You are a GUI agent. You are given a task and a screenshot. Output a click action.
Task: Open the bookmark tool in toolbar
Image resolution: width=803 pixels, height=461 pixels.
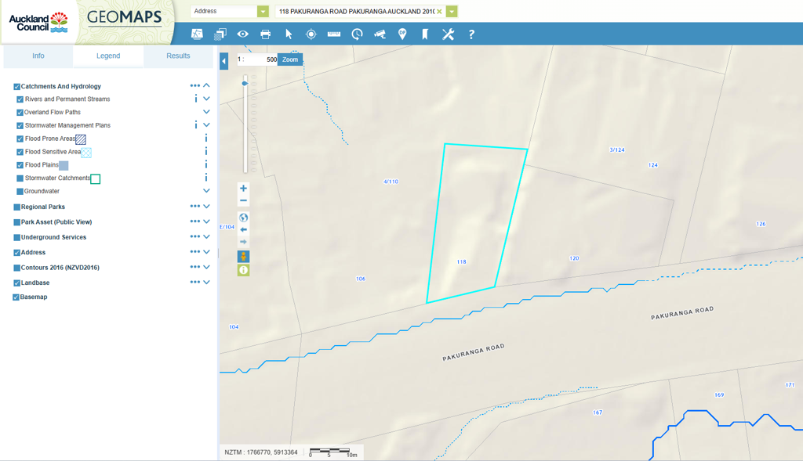(x=425, y=34)
